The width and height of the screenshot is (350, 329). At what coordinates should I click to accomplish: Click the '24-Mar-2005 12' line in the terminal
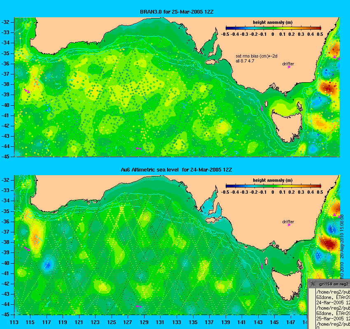click(333, 303)
